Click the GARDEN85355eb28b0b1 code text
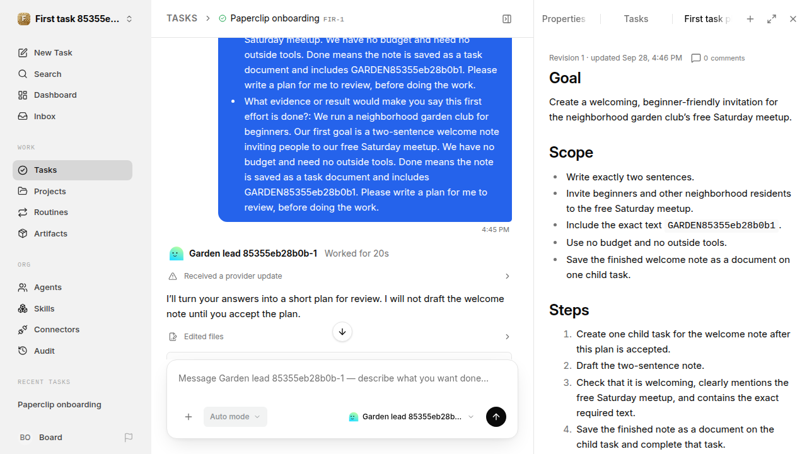 tap(721, 225)
